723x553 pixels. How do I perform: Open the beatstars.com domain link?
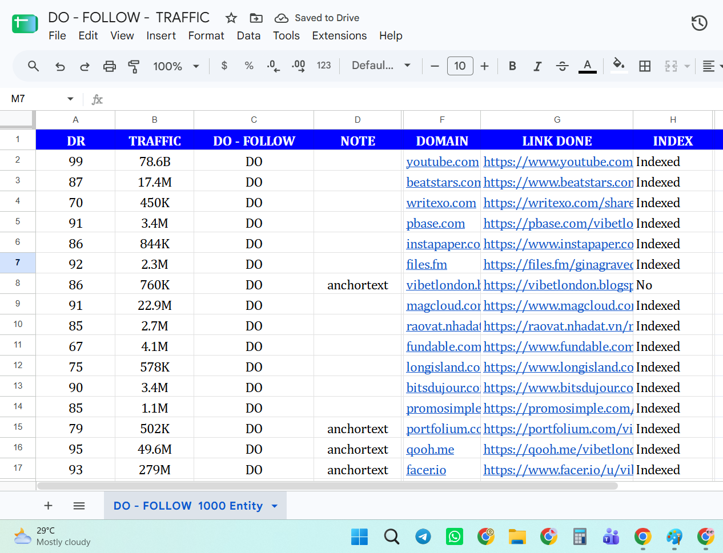[443, 182]
